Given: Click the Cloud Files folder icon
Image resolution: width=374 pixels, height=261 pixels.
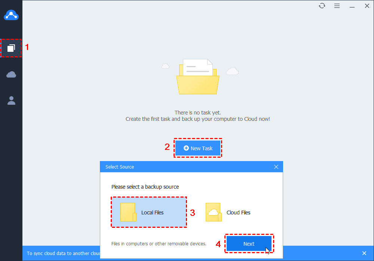Looking at the screenshot, I should coord(214,212).
